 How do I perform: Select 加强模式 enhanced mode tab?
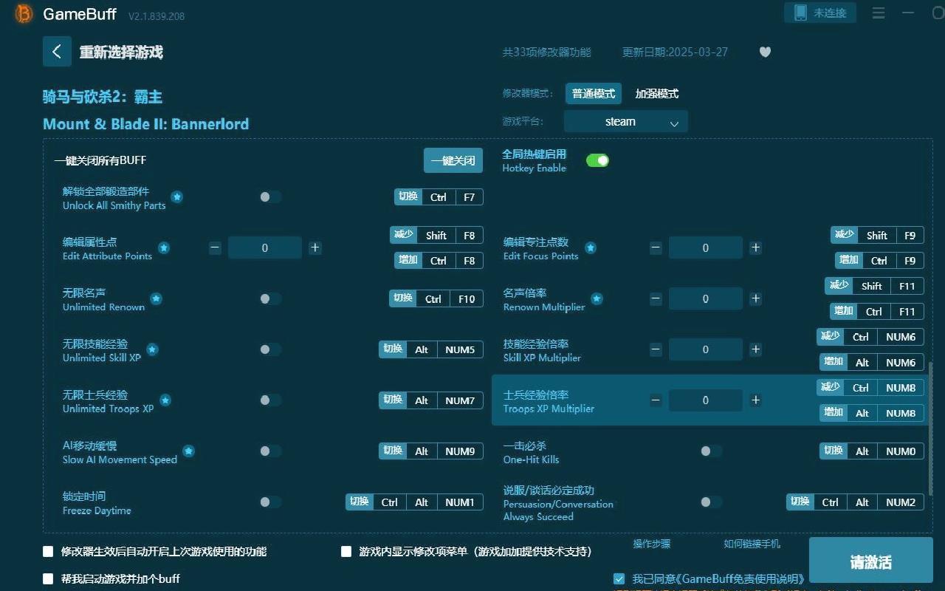pyautogui.click(x=656, y=94)
